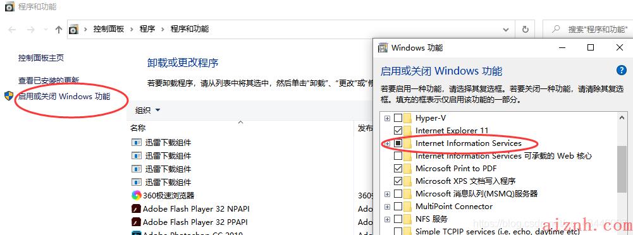Navigate to 控制面板 breadcrumb

pos(109,29)
